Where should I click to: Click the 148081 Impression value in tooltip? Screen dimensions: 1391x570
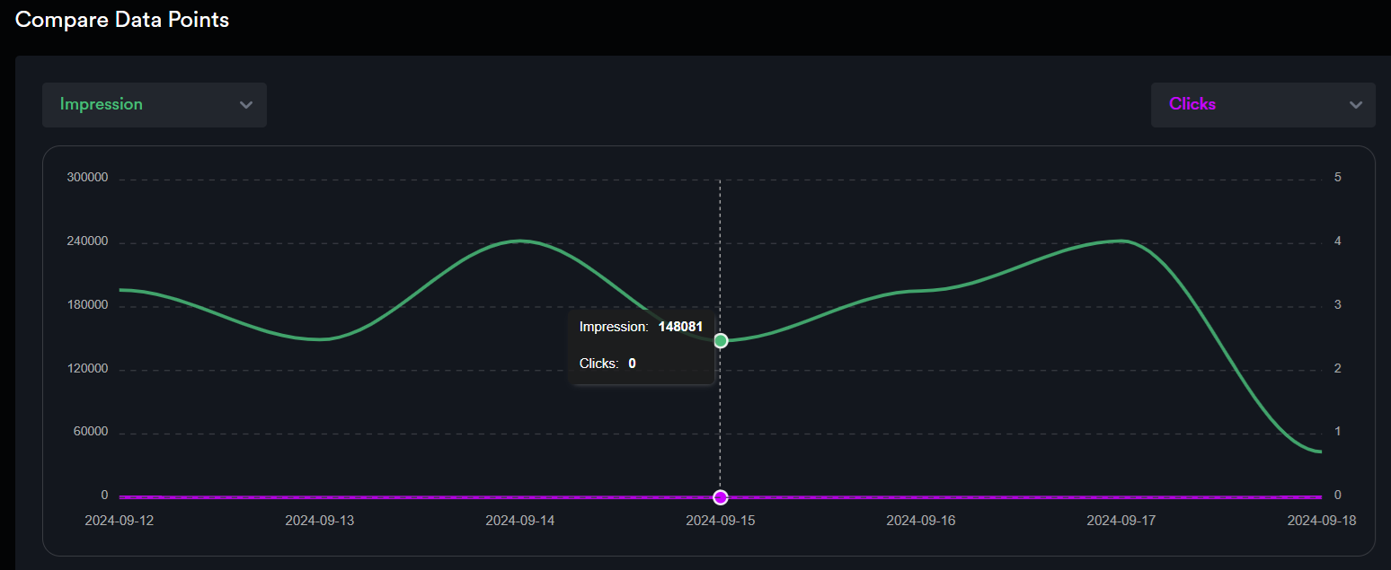coord(680,327)
